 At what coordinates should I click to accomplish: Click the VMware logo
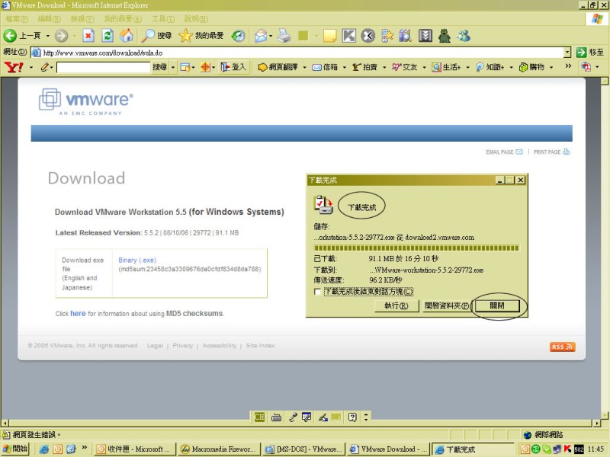(86, 102)
